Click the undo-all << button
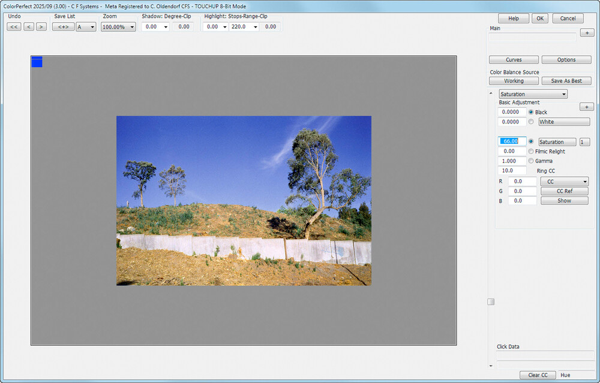The width and height of the screenshot is (600, 383). 14,27
